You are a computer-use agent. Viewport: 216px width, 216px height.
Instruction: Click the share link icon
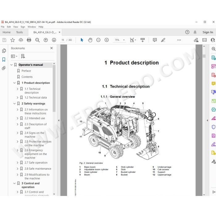click(196, 40)
